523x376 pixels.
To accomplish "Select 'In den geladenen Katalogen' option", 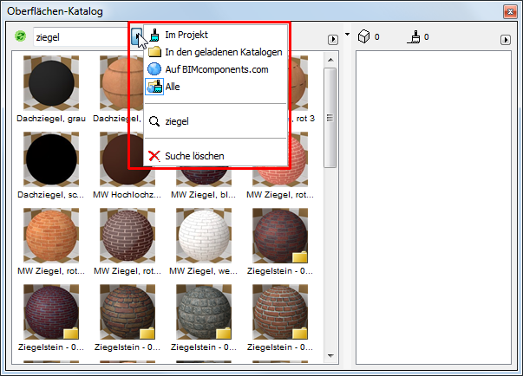I will 216,52.
